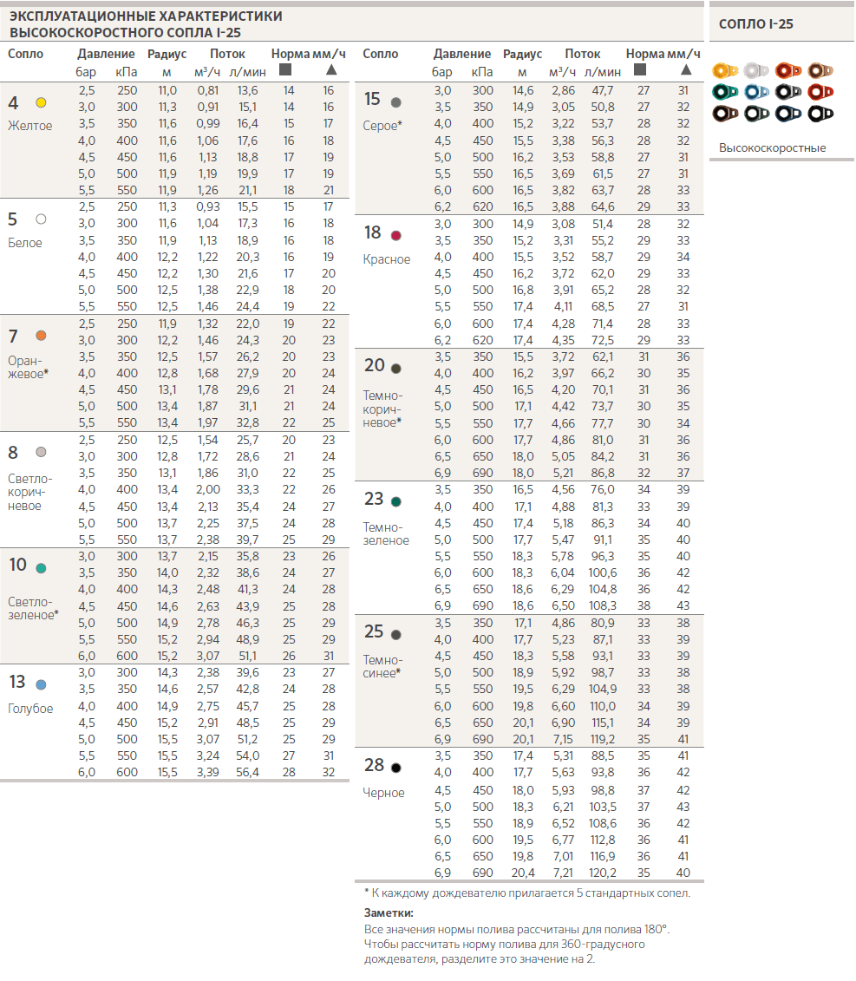The width and height of the screenshot is (856, 981).
Task: Click the yellow dot next to nozzle 4
Action: coord(42,102)
